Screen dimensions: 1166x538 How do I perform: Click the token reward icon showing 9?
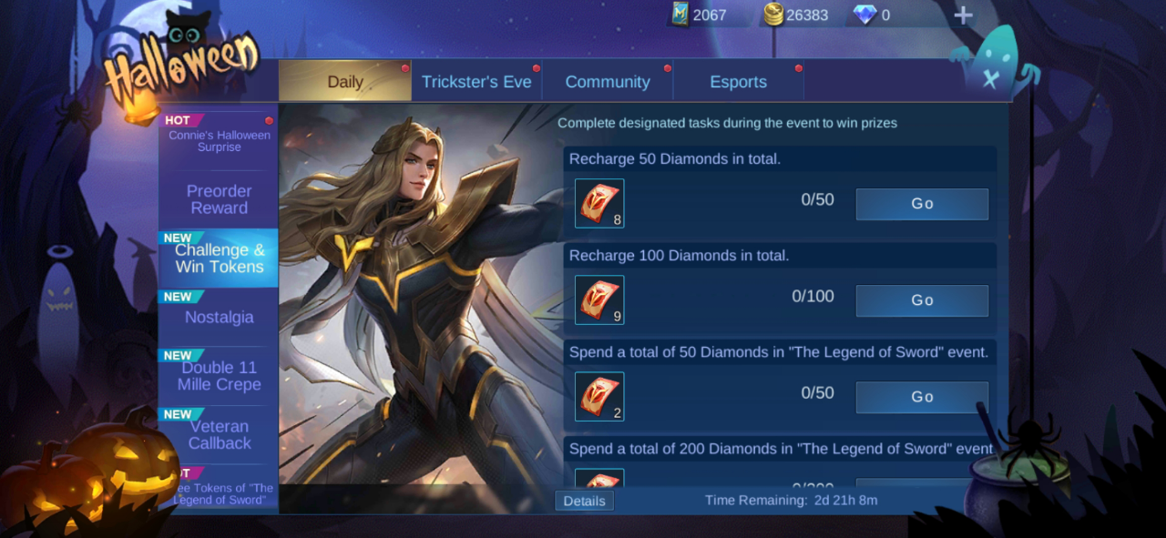[x=599, y=299]
